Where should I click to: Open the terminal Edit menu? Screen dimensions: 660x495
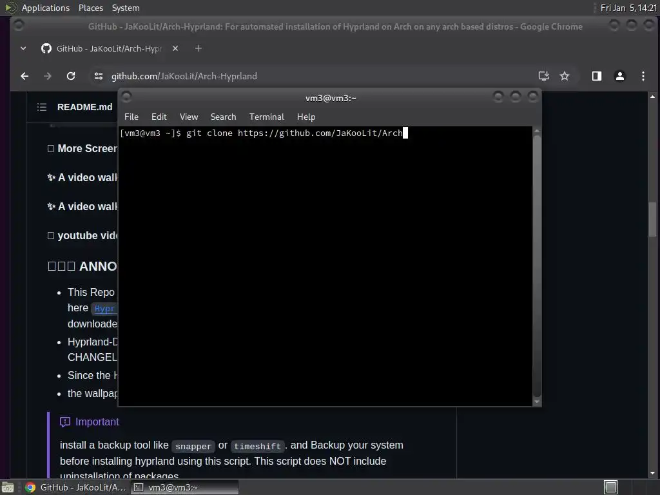coord(159,117)
